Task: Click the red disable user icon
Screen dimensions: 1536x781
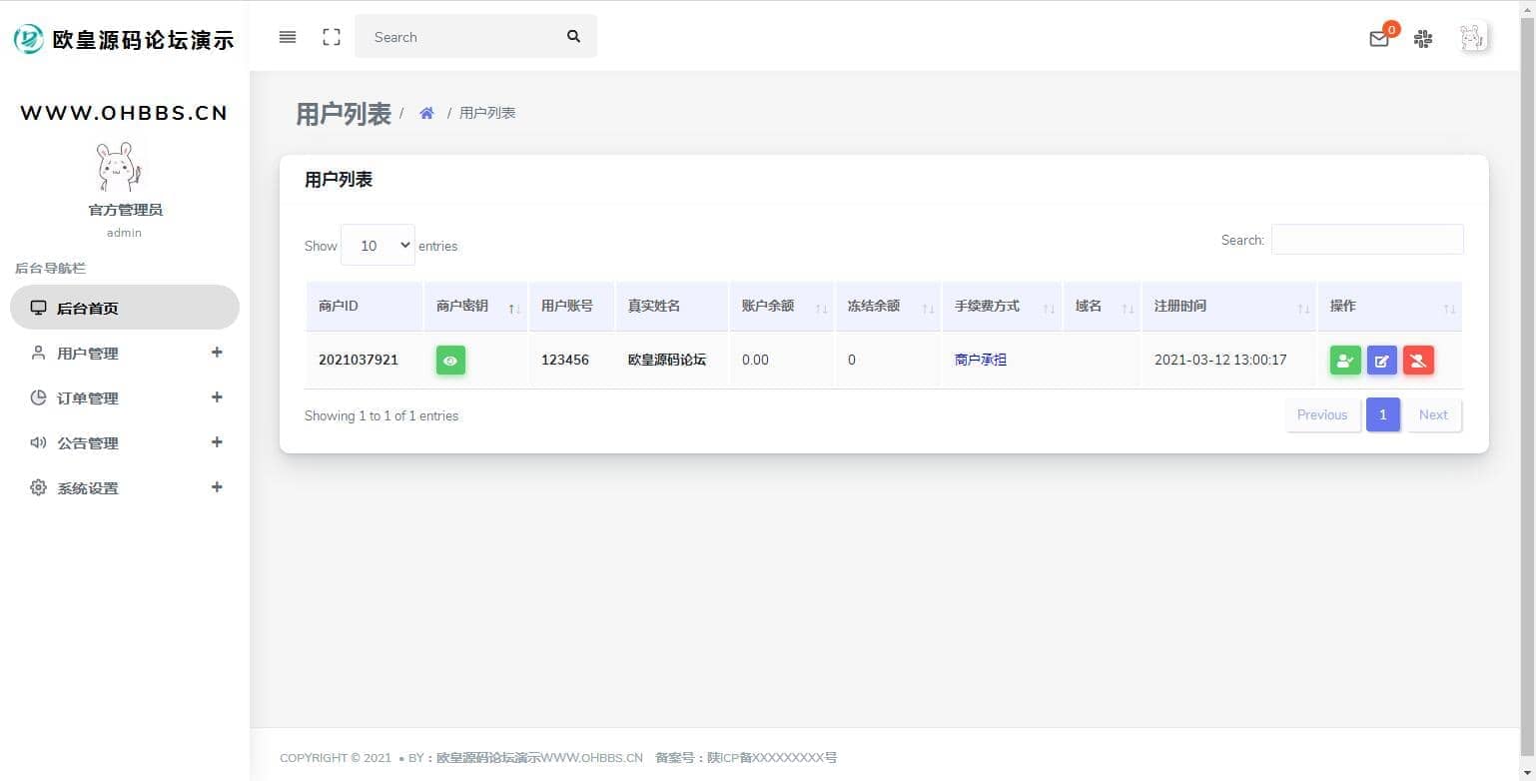Action: tap(1418, 361)
